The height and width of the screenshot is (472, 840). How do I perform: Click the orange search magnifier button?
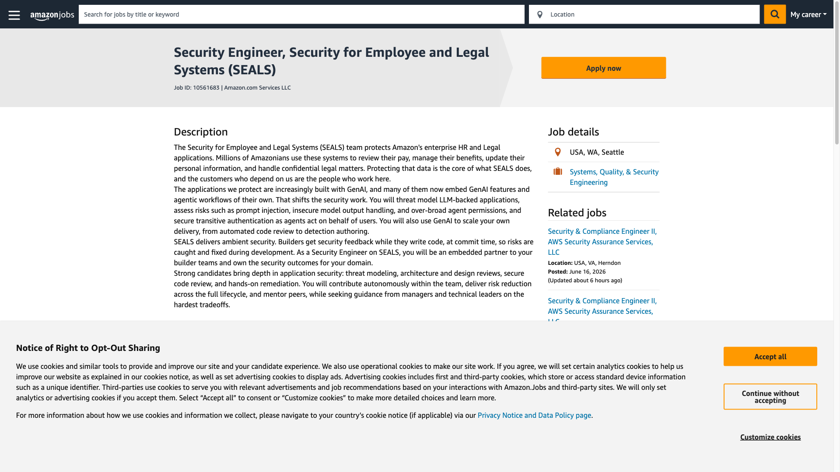pyautogui.click(x=774, y=14)
